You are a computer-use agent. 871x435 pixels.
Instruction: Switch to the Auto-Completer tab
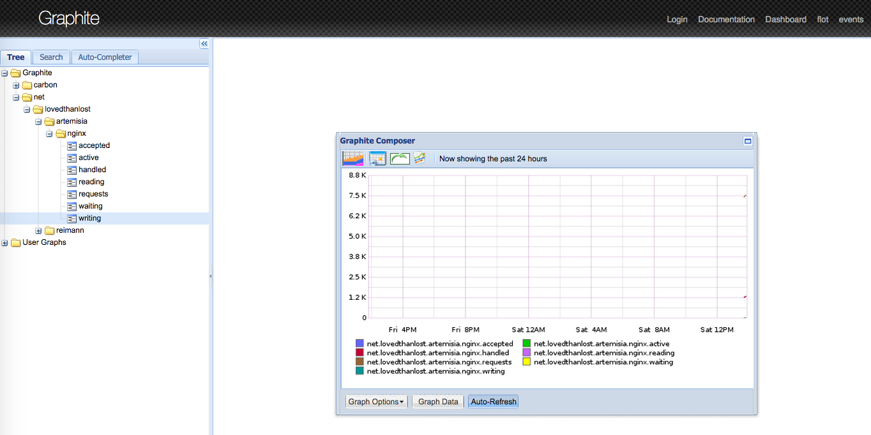coord(105,57)
